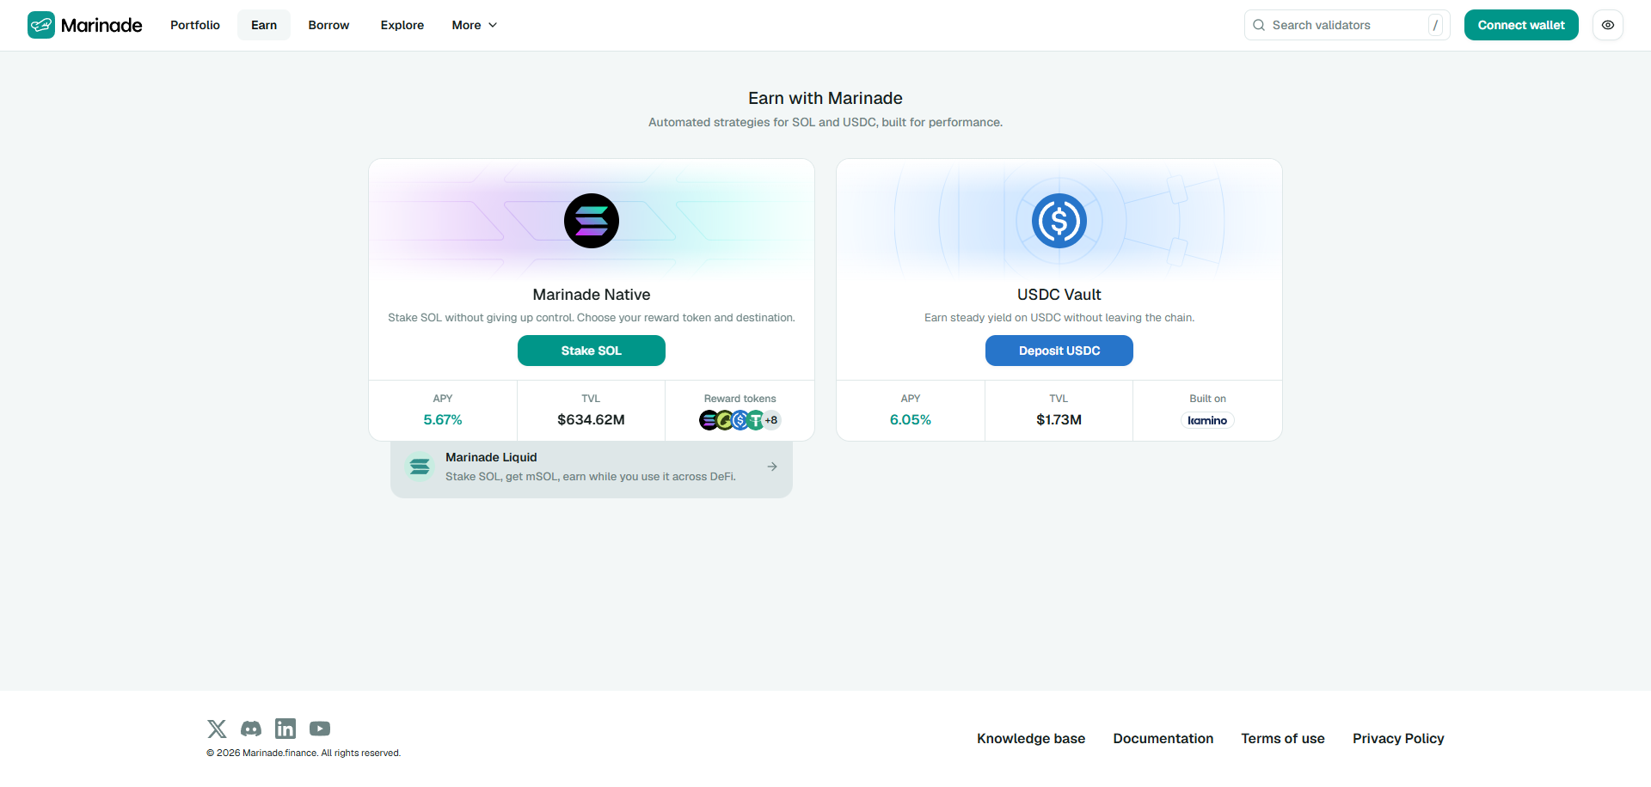Image resolution: width=1651 pixels, height=787 pixels.
Task: Click the slash shortcut key badge
Action: pos(1435,25)
